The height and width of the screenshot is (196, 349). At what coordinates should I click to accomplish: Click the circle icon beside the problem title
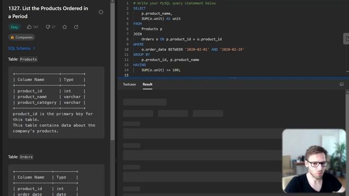(101, 12)
